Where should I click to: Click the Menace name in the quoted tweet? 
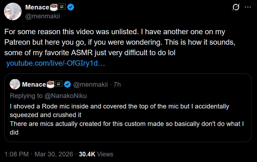coord(34,84)
